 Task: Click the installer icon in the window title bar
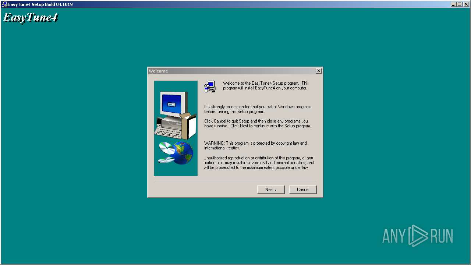click(x=4, y=4)
